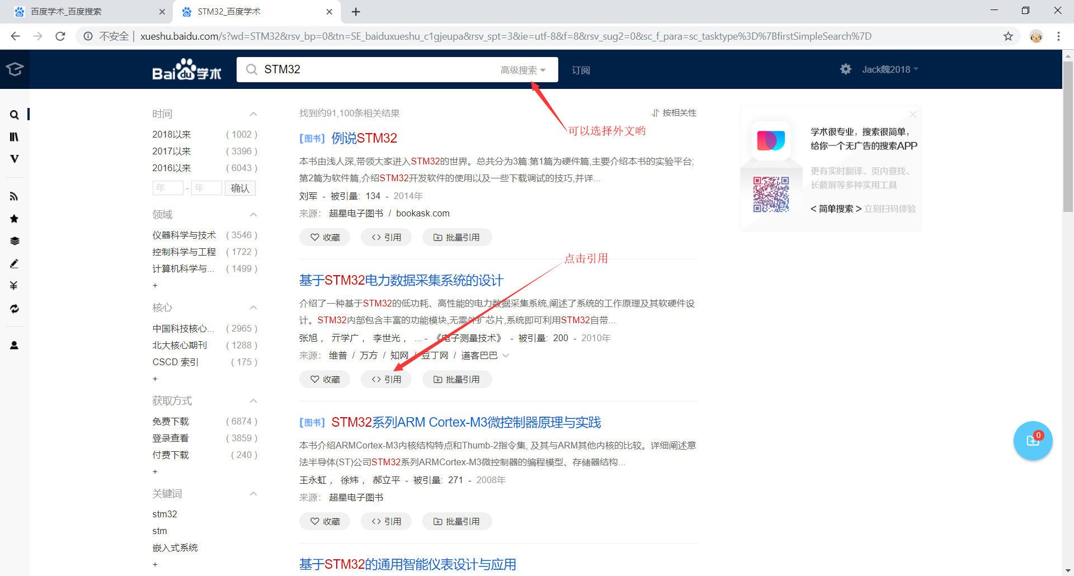The width and height of the screenshot is (1074, 576).
Task: Click 批量引用 for 例说STM32
Action: click(x=457, y=238)
